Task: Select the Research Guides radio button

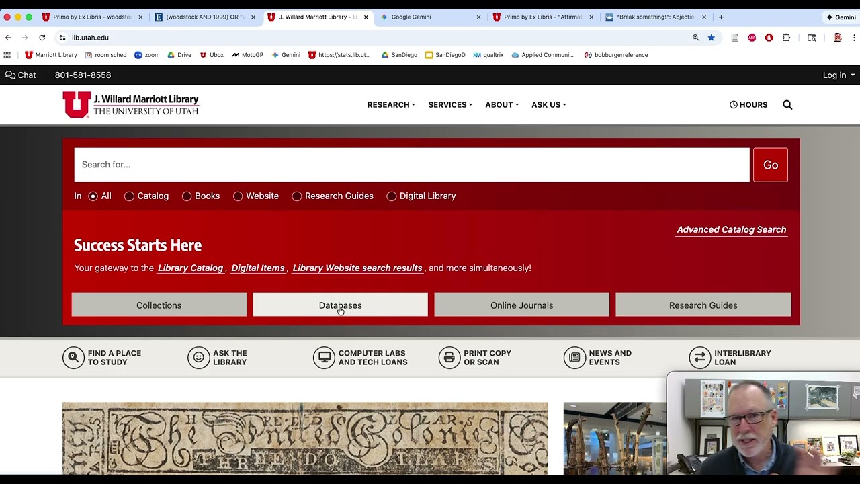Action: click(297, 196)
